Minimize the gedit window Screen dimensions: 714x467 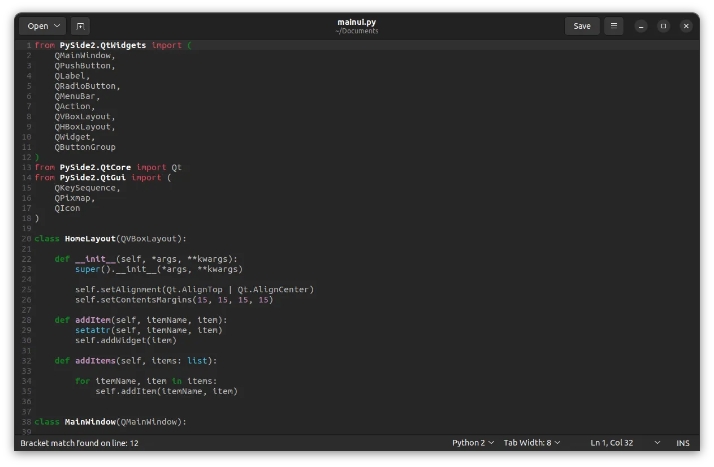641,26
